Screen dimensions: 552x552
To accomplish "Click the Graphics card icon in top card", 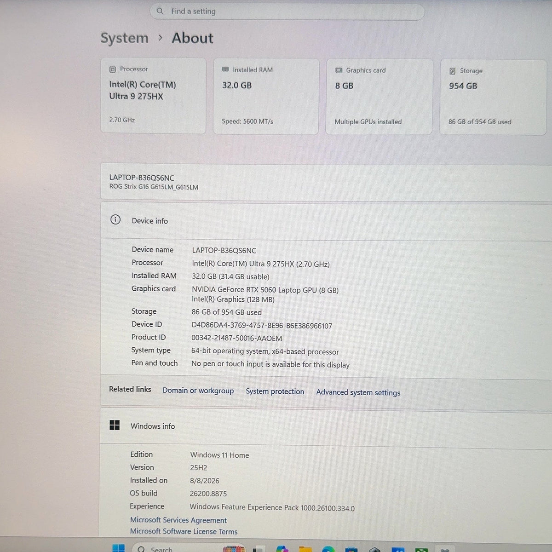I will [x=339, y=70].
